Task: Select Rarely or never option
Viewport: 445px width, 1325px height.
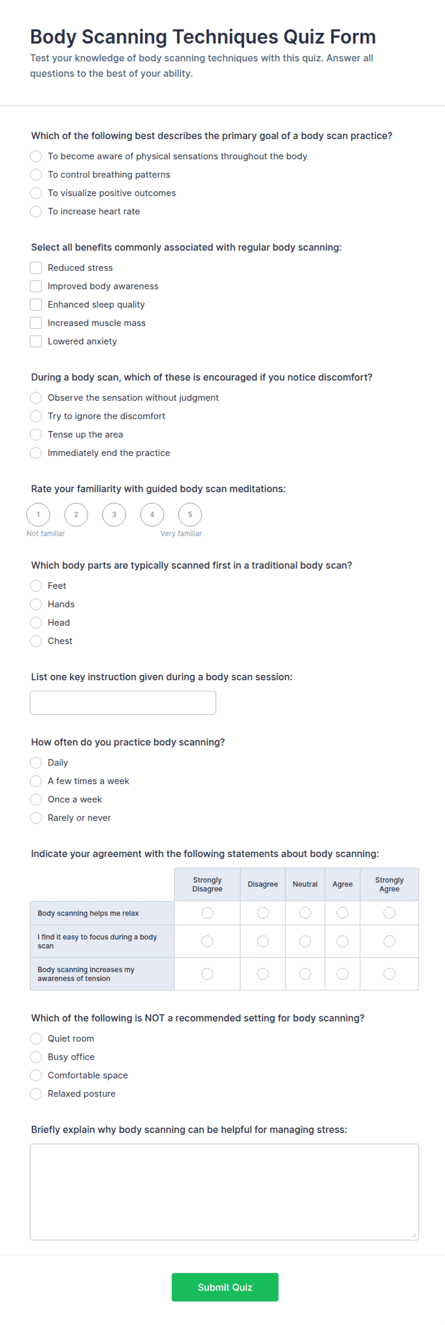Action: click(x=35, y=818)
